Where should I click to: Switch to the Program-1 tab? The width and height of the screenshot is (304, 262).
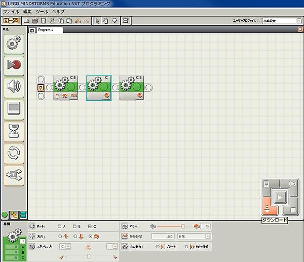[x=49, y=30]
